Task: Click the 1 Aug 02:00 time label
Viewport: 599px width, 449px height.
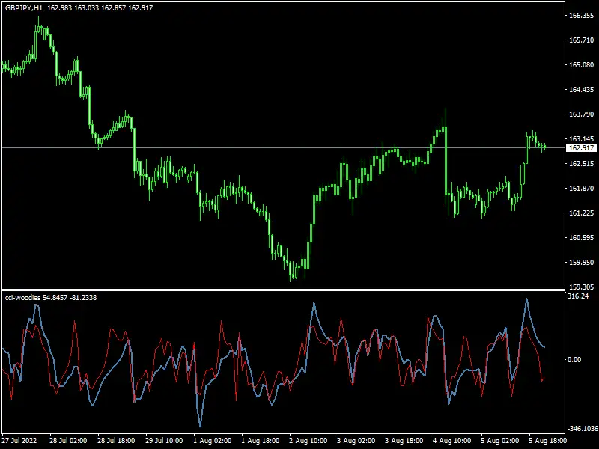Action: click(x=212, y=441)
